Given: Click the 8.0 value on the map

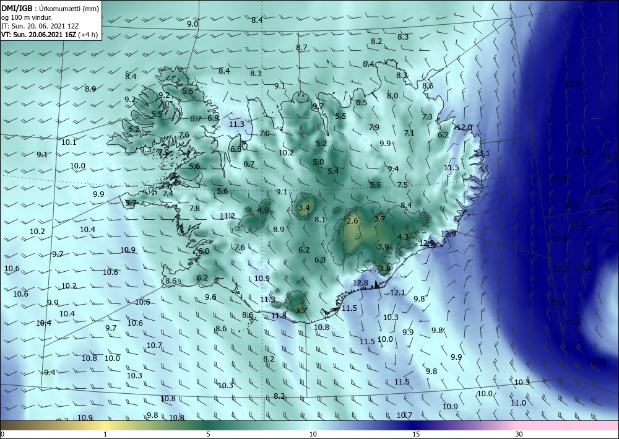Looking at the screenshot, I should coord(392,95).
